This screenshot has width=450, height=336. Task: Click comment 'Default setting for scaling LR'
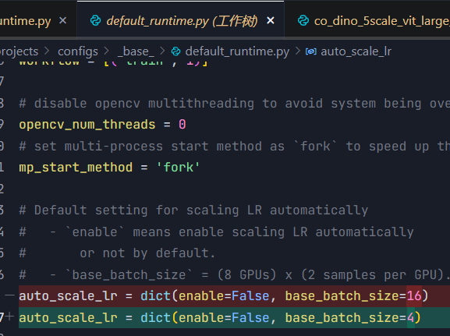pos(193,210)
